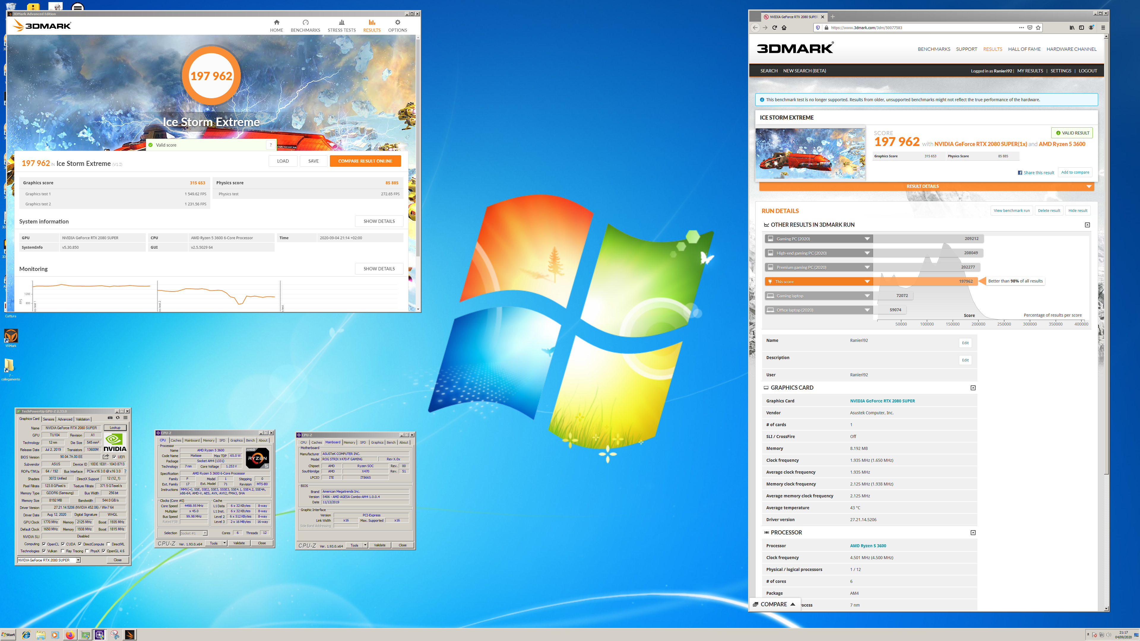Viewport: 1140px width, 641px height.
Task: Open Firefox from the taskbar
Action: point(70,635)
